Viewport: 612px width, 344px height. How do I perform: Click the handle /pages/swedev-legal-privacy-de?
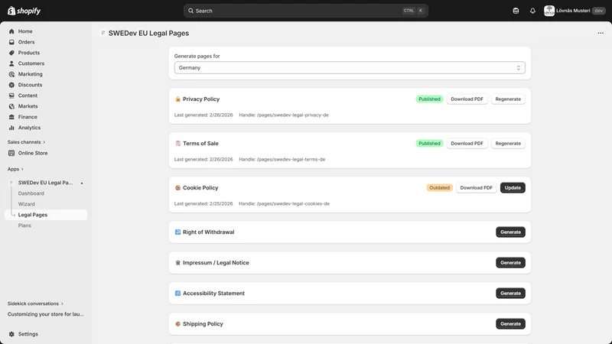pos(293,115)
